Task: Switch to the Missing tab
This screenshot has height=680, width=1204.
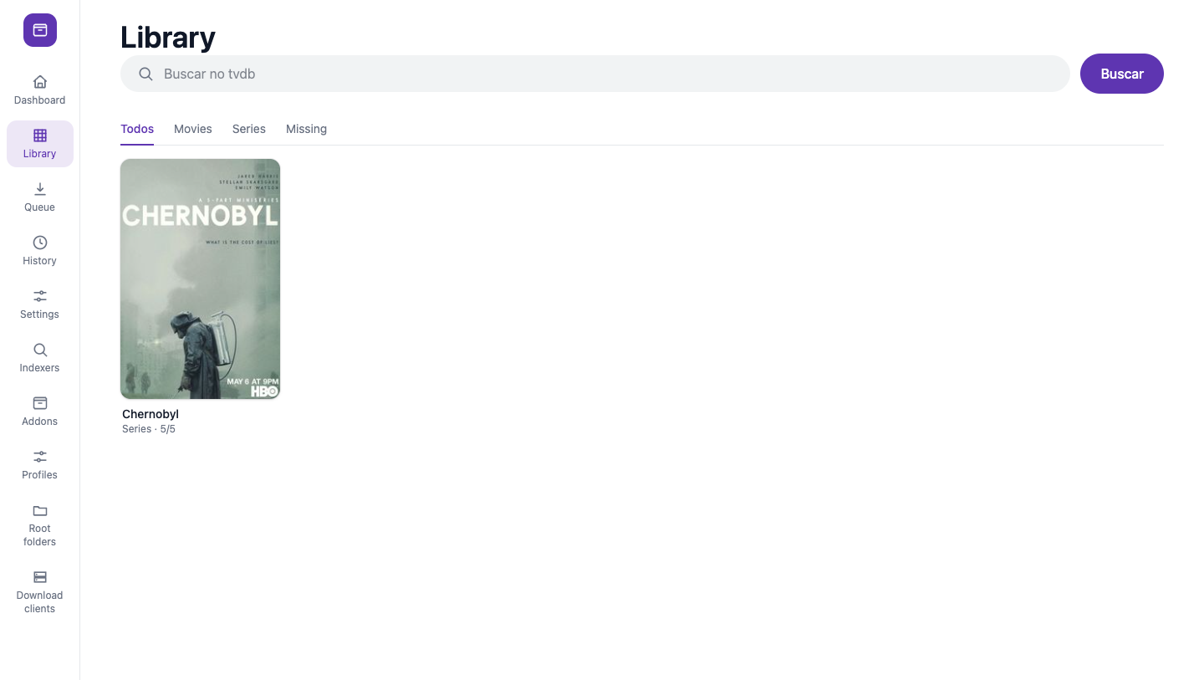Action: click(306, 129)
